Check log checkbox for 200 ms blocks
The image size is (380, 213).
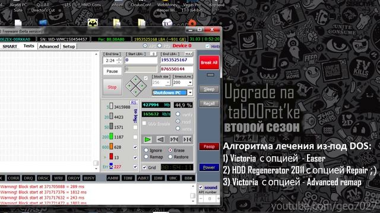point(135,137)
